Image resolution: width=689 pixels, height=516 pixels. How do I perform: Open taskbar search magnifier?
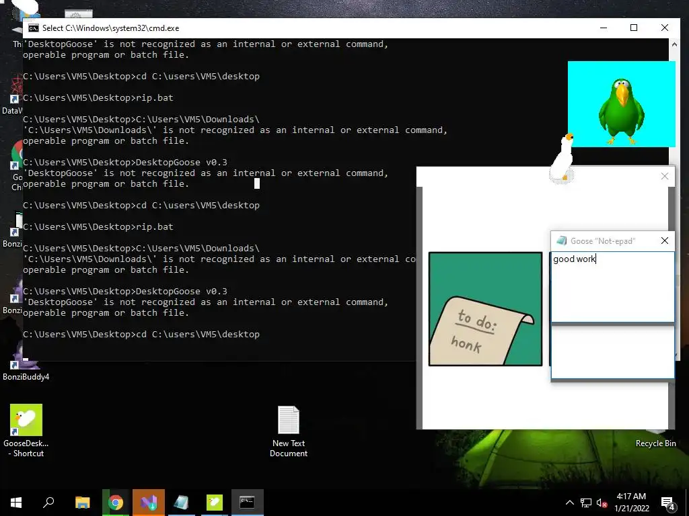pos(48,503)
